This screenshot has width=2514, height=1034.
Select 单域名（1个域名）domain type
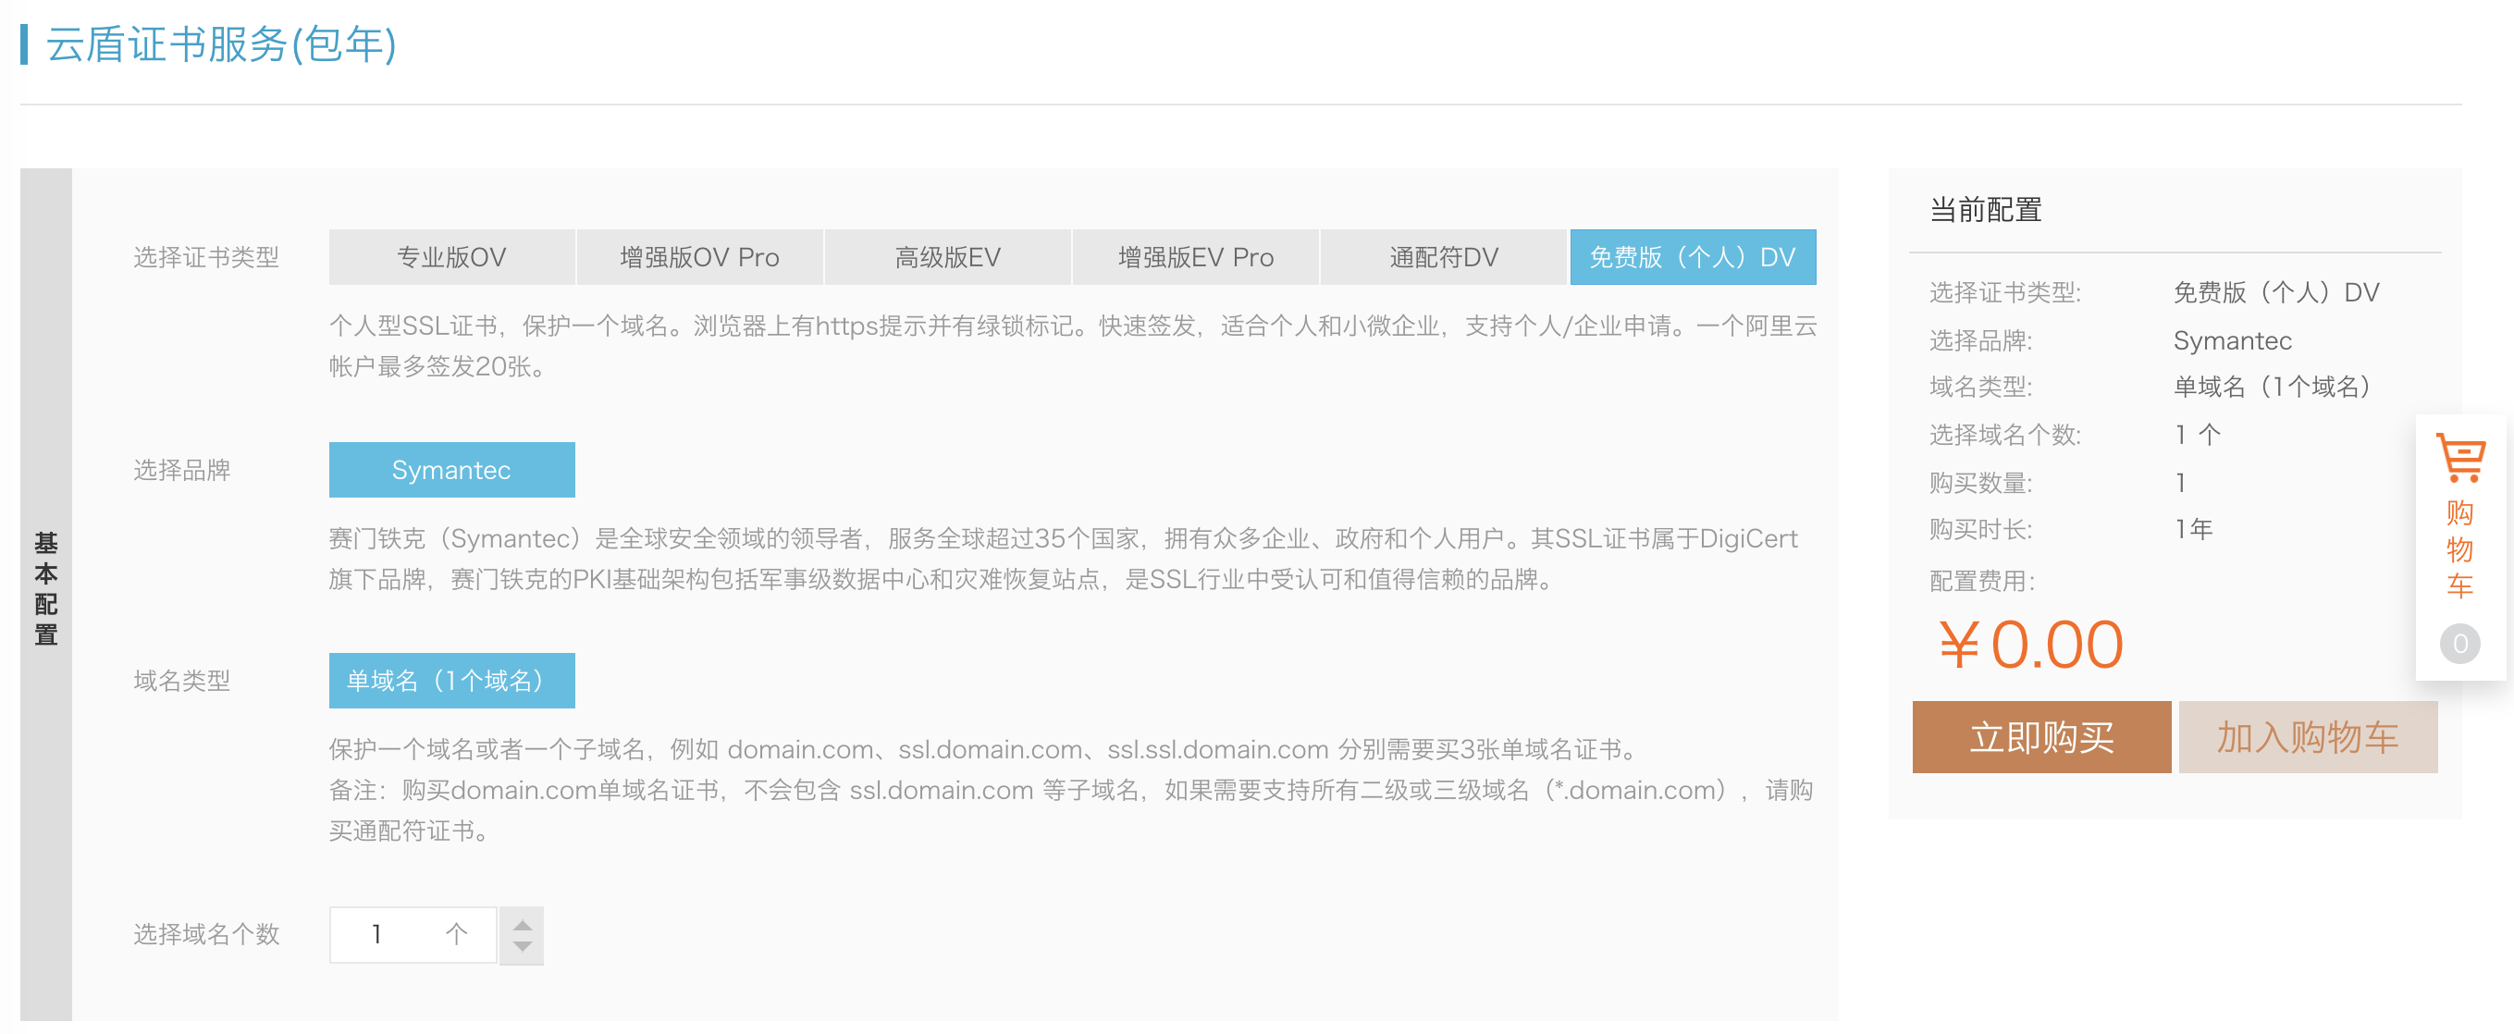tap(452, 681)
